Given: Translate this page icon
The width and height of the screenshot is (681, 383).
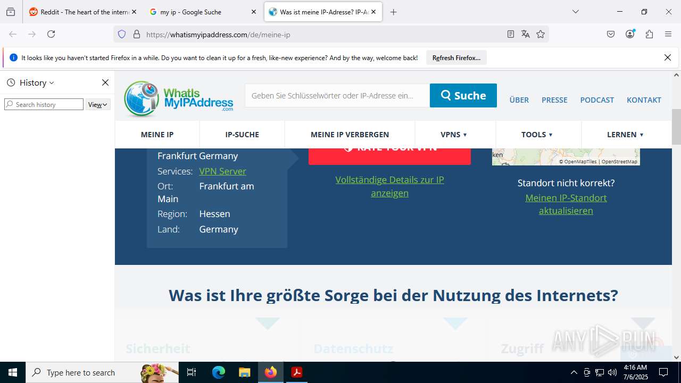Looking at the screenshot, I should (526, 34).
